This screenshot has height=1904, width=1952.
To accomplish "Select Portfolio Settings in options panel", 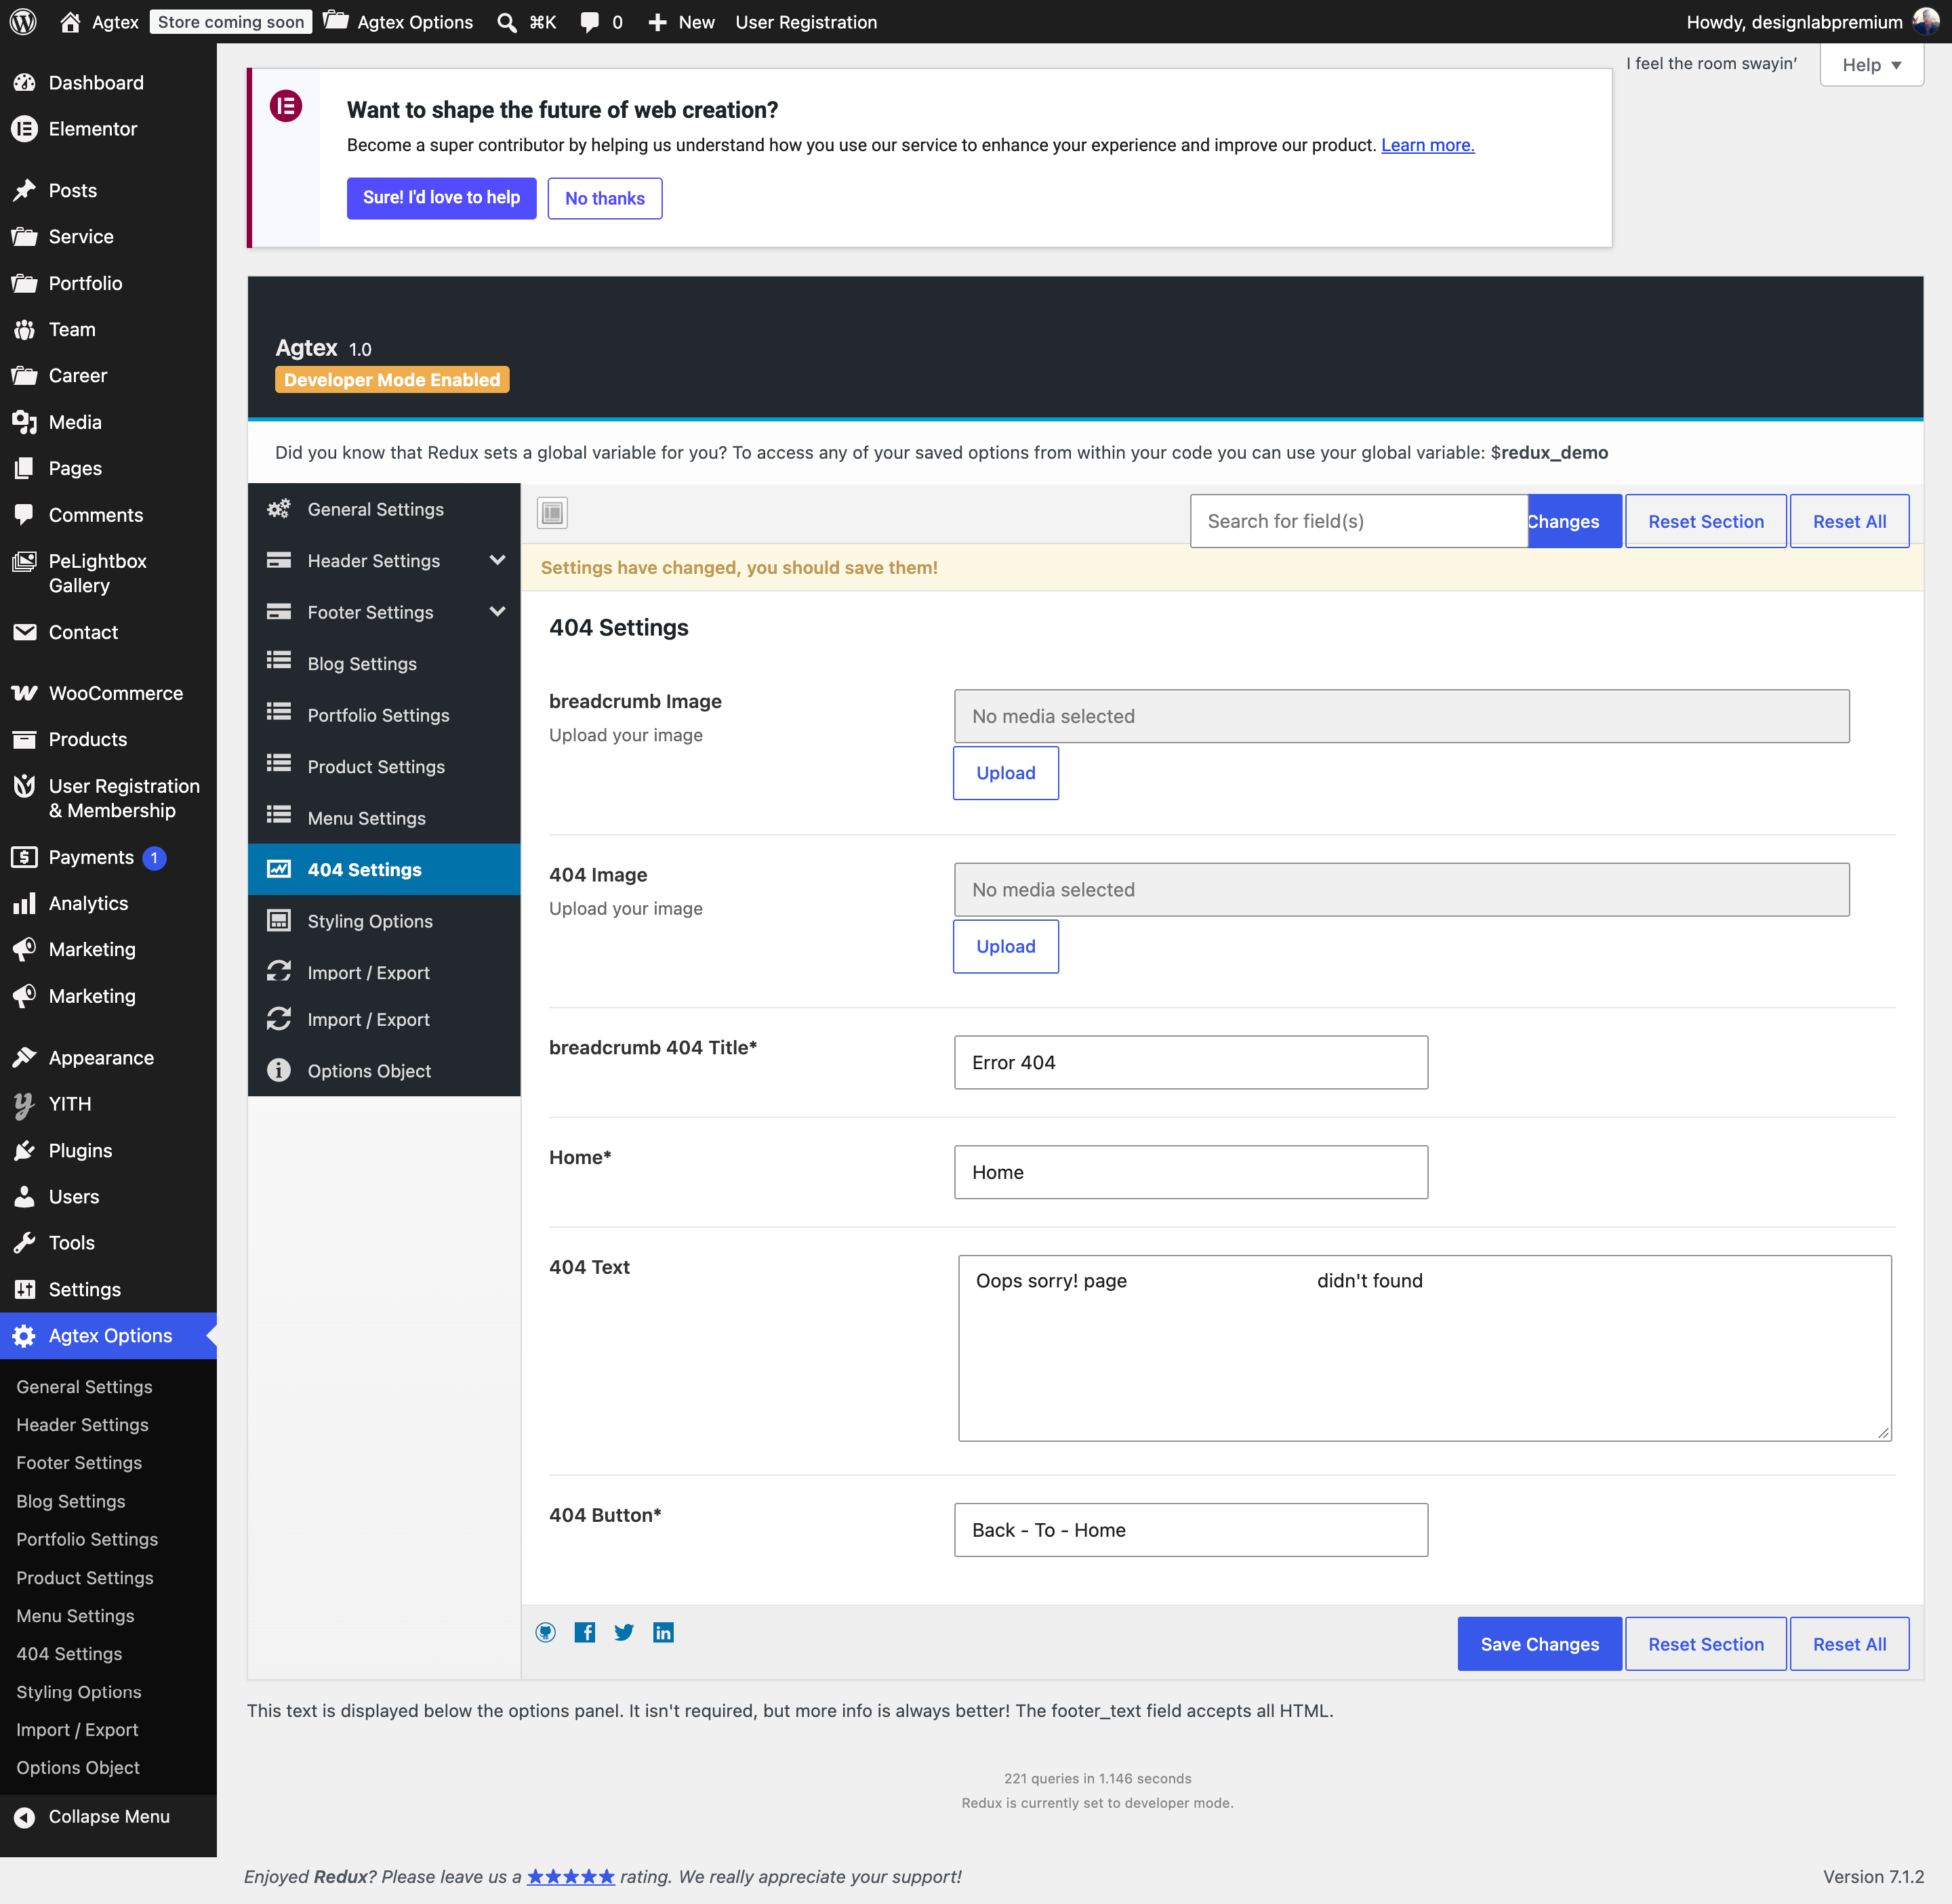I will pos(384,715).
